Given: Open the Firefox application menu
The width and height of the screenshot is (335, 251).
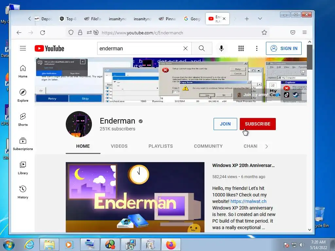Looking at the screenshot, I should pos(305,32).
